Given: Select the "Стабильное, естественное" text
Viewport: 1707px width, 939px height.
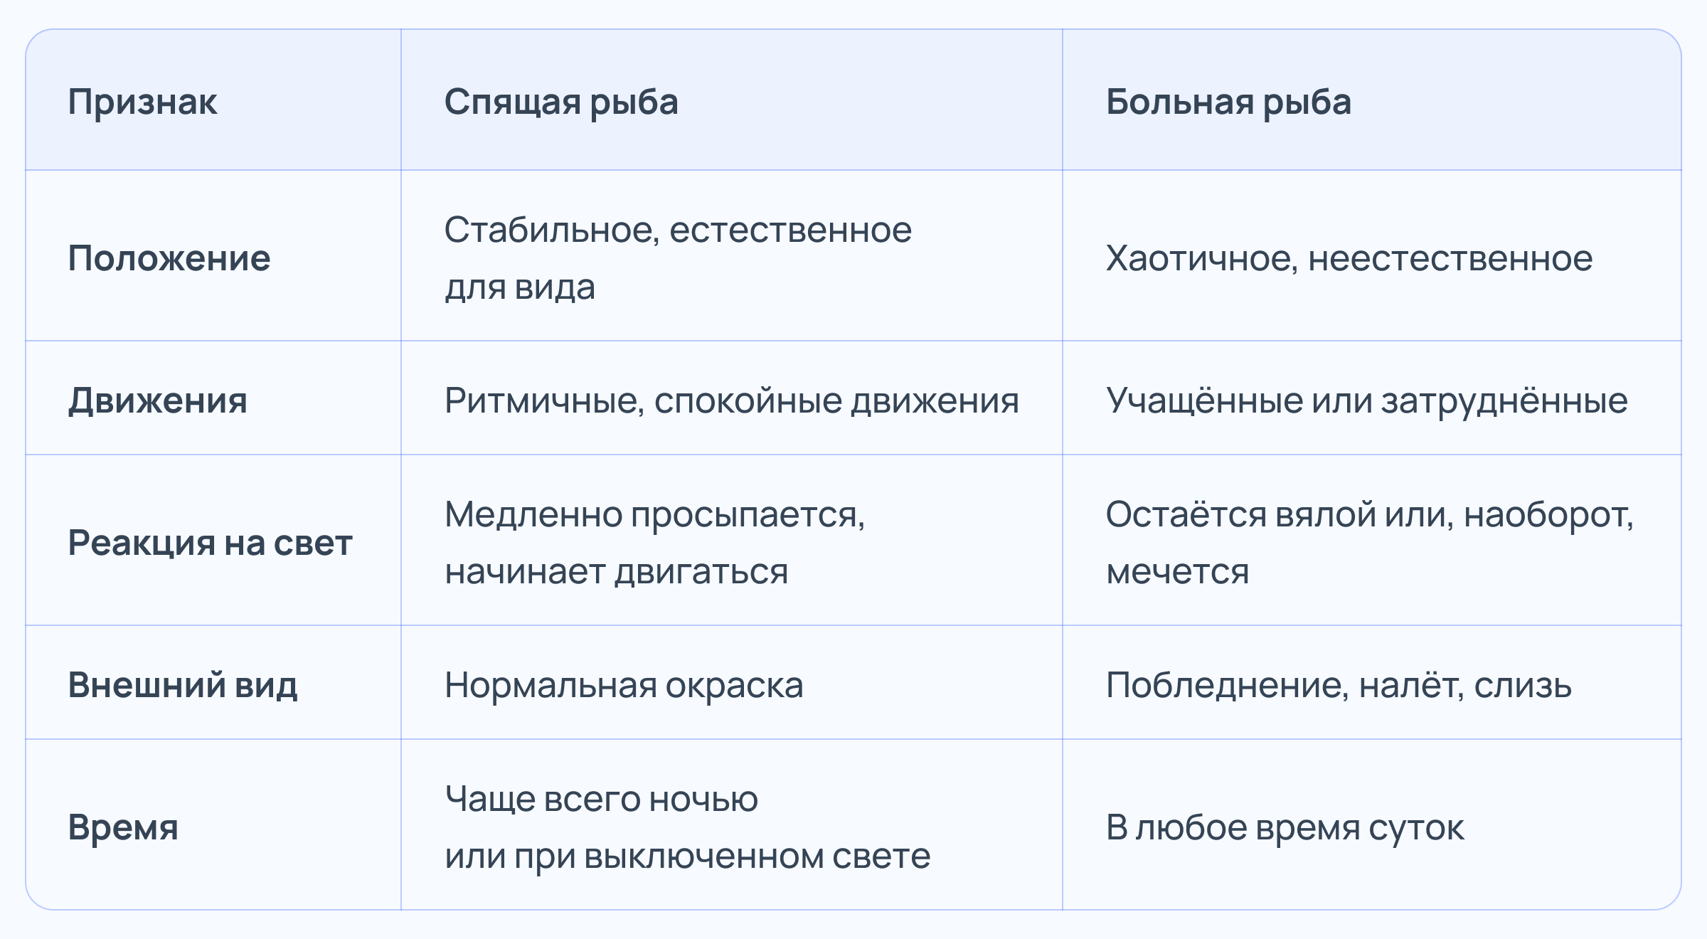Looking at the screenshot, I should (x=677, y=230).
